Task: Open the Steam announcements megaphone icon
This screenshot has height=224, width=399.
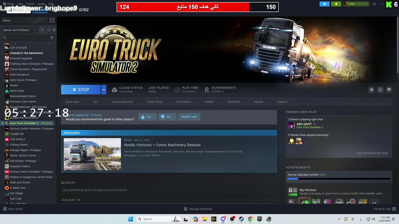Action: [324, 4]
